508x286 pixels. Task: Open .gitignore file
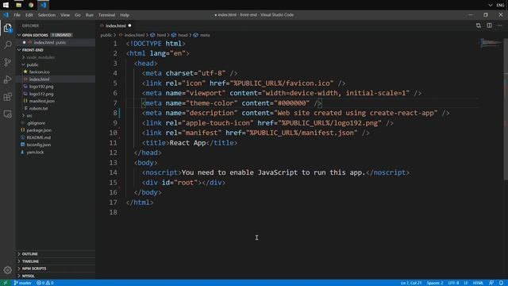pyautogui.click(x=36, y=123)
